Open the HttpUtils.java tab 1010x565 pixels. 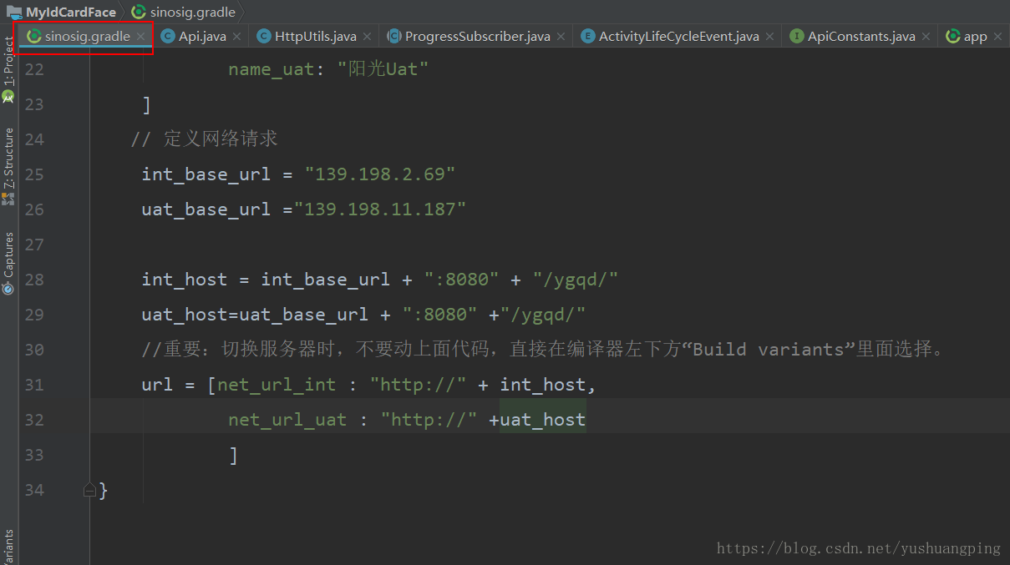(x=316, y=37)
